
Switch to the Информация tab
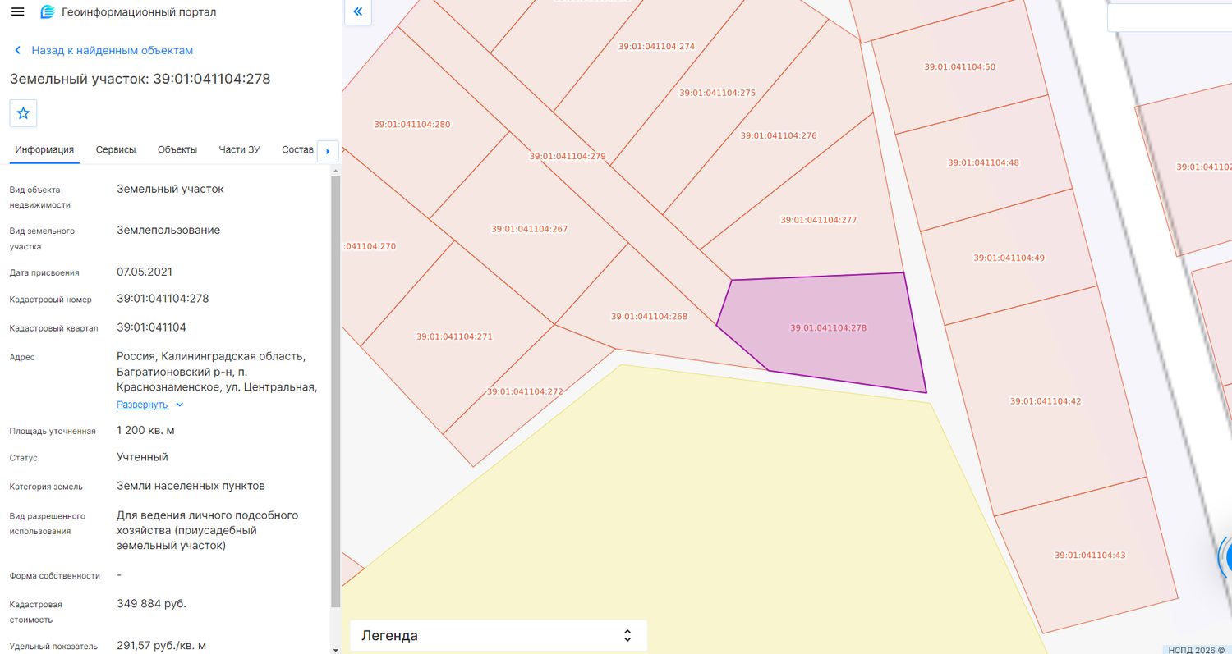pos(44,149)
